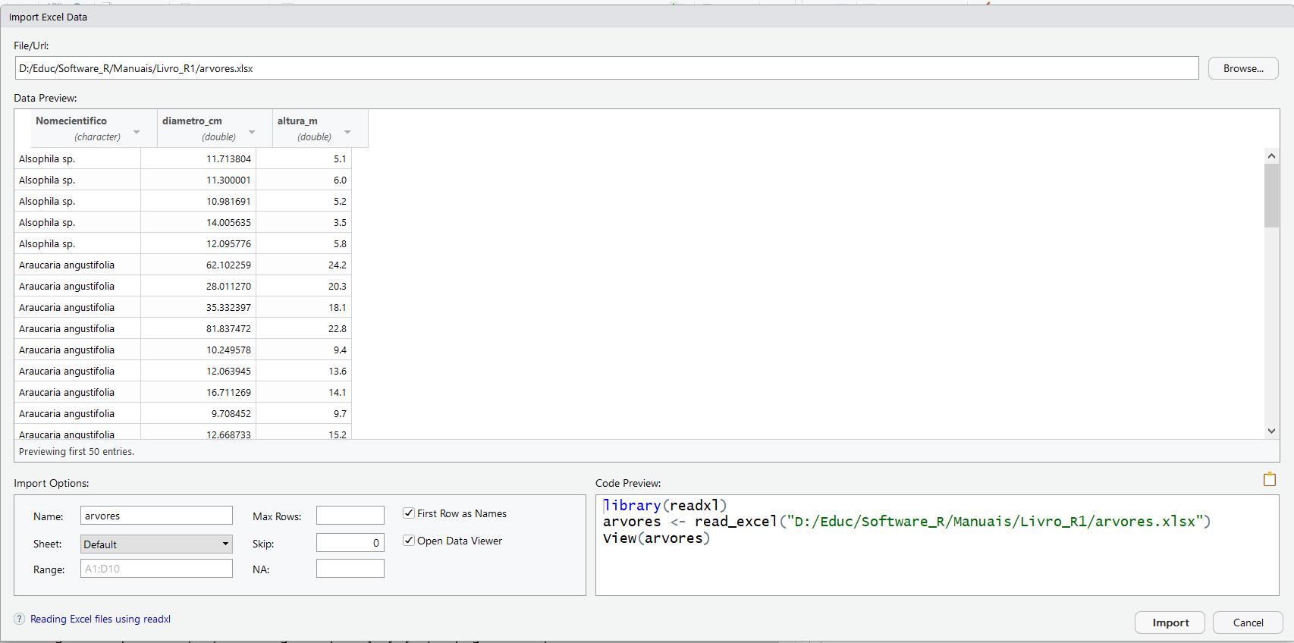Open the help question mark icon
This screenshot has height=643, width=1294.
pyautogui.click(x=20, y=619)
